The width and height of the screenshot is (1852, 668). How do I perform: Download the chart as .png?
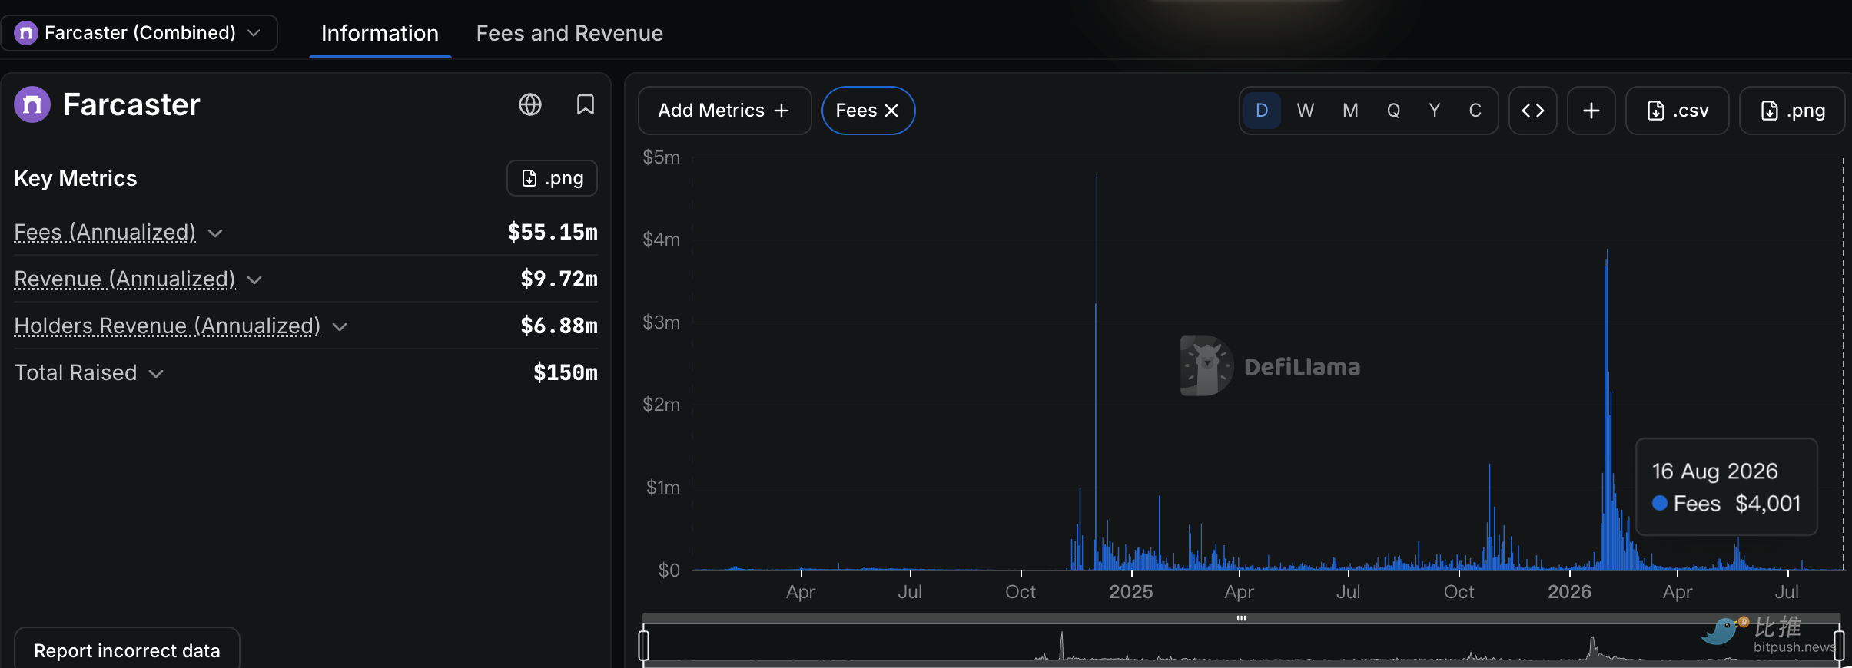click(x=1792, y=111)
